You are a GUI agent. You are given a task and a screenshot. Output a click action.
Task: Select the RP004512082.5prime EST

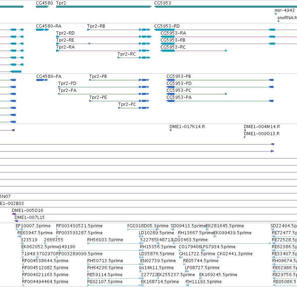point(23,271)
